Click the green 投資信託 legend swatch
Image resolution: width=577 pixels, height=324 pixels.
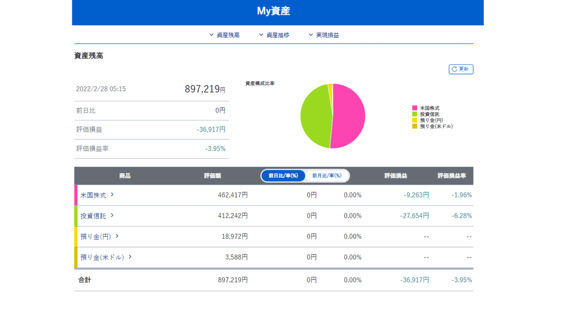click(415, 114)
